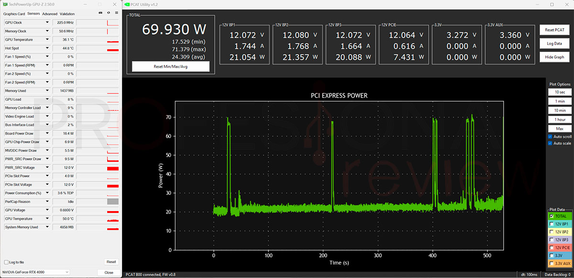
Task: Click the 71.379 (max) value
Action: [x=188, y=49]
